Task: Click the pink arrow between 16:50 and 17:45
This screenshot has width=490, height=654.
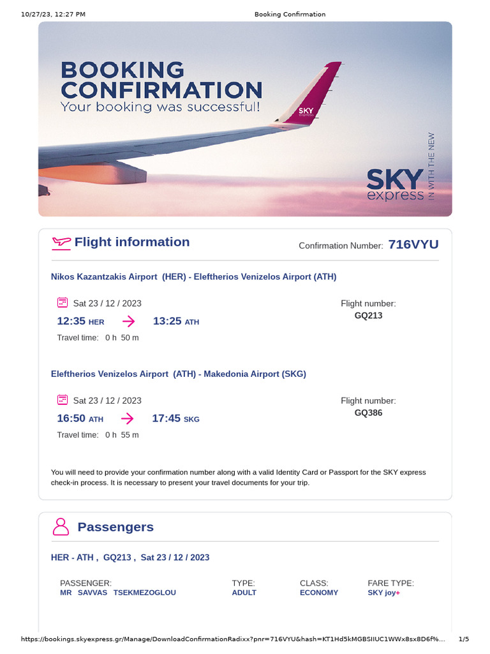Action: coord(127,418)
